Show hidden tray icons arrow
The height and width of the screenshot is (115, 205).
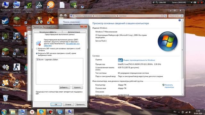pos(179,112)
